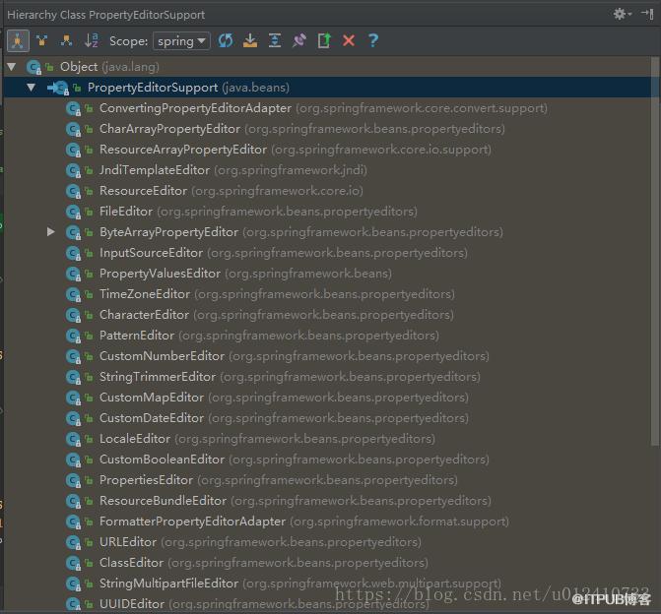Viewport: 661px width, 614px height.
Task: Collapse the Object (java.lang) node
Action: (x=12, y=67)
